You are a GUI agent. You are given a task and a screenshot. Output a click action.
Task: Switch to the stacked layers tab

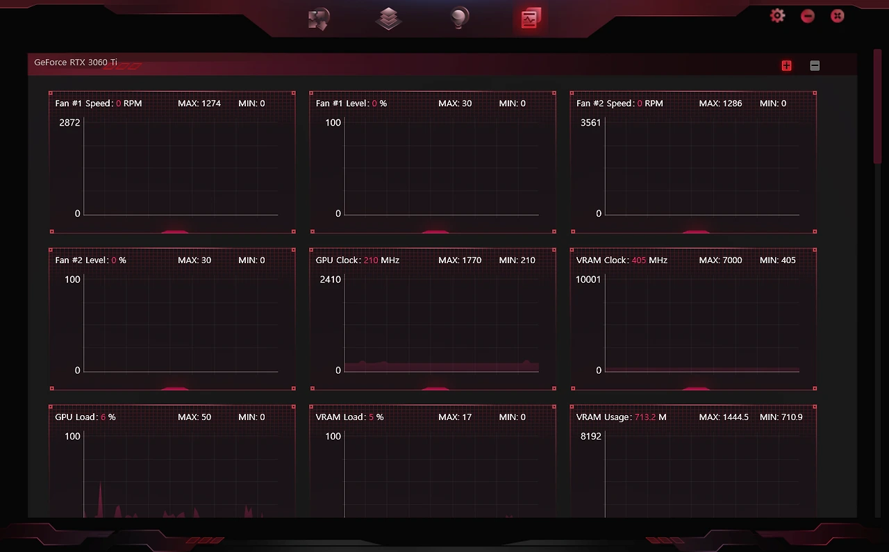[389, 19]
